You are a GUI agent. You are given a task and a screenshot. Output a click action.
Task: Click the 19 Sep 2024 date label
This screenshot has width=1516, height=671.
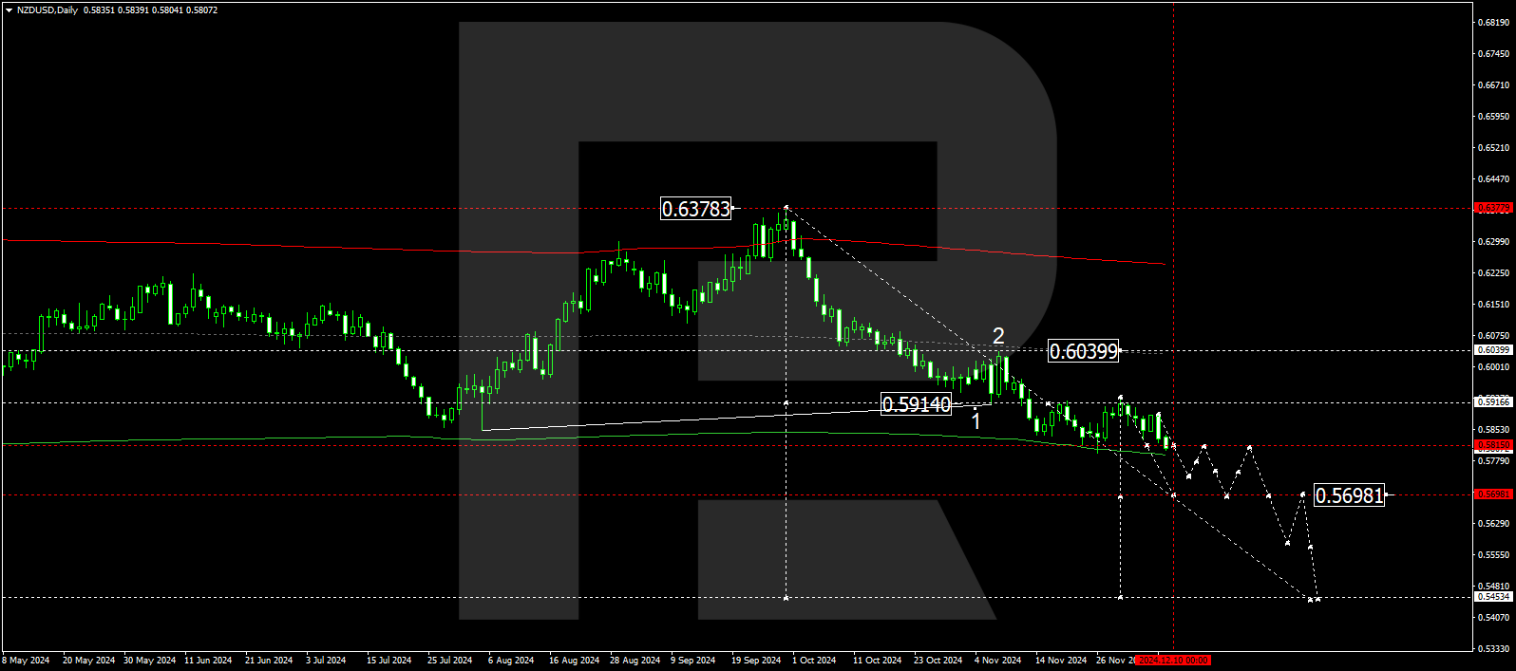click(x=756, y=660)
